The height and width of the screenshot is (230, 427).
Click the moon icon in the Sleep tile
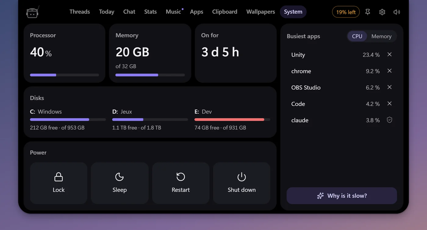(x=119, y=177)
